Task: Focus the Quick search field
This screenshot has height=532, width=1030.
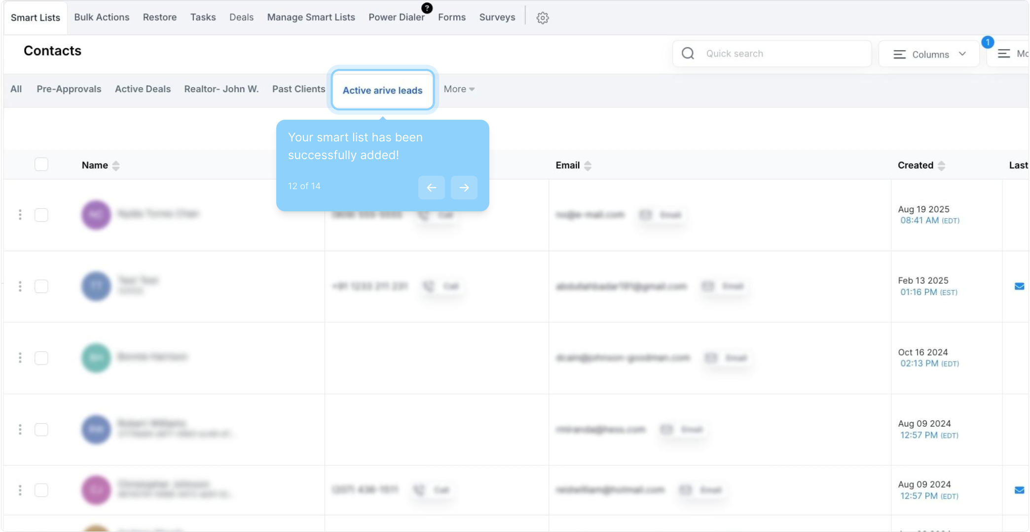Action: pos(784,54)
